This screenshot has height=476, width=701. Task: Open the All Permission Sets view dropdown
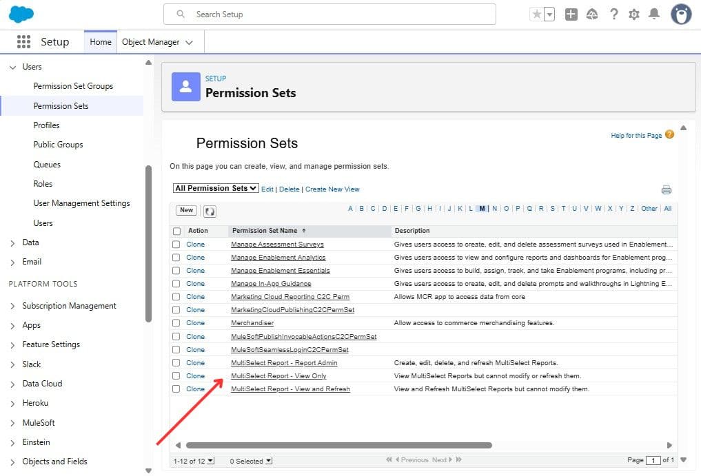coord(216,188)
